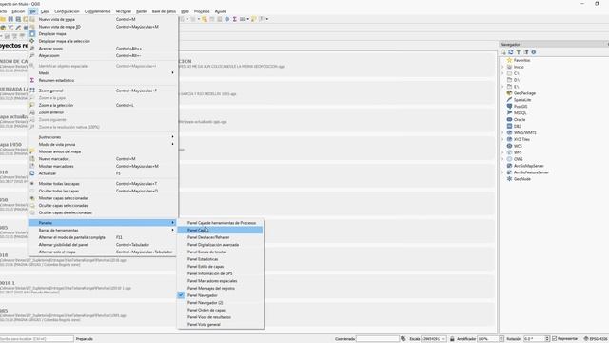Expand WMS/WMTS node in Navegador
Screen dimensions: 609x343
502,132
